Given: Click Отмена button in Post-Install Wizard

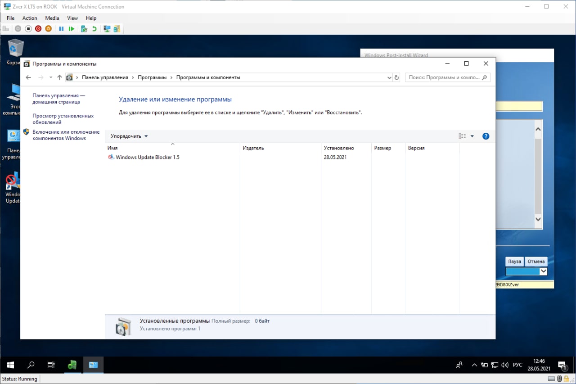Looking at the screenshot, I should coord(536,261).
